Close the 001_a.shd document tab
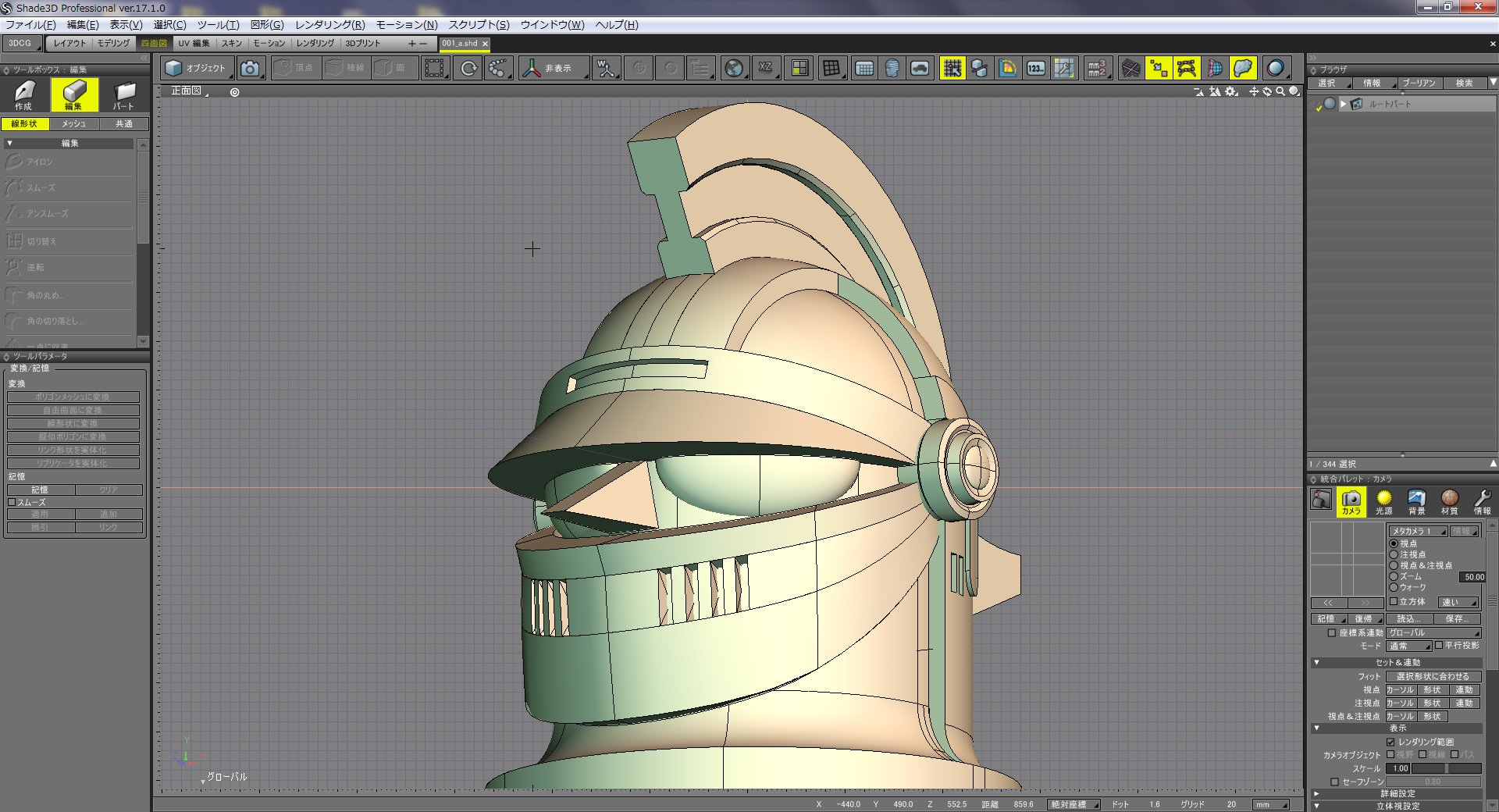 point(485,44)
